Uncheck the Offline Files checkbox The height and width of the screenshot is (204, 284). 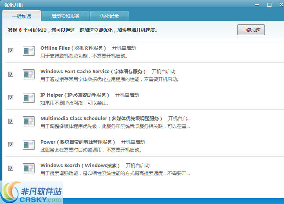[x=11, y=51]
